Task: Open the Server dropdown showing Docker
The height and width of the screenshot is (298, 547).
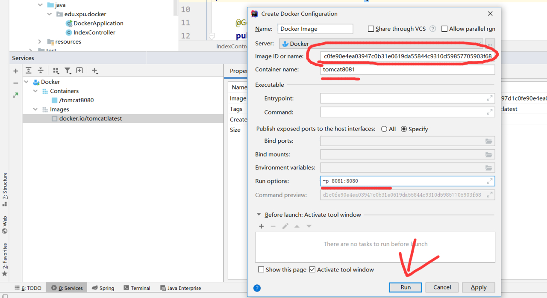Action: [x=380, y=44]
